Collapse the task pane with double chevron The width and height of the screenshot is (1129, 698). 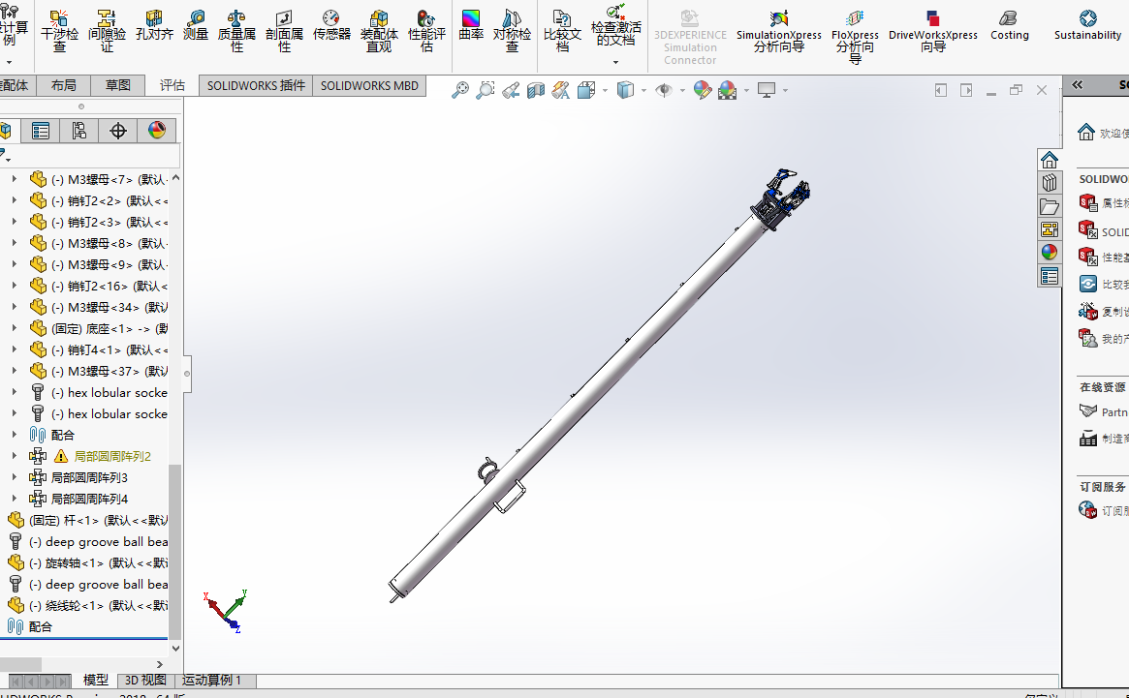click(x=1078, y=85)
